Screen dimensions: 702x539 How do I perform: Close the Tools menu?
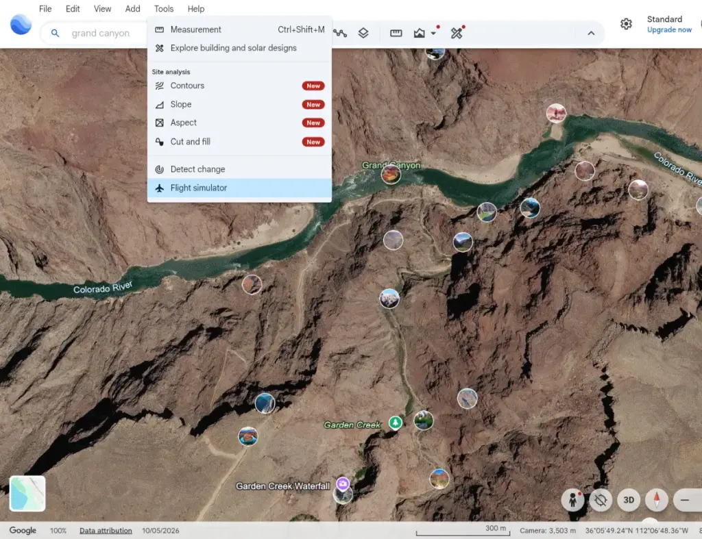coord(164,8)
